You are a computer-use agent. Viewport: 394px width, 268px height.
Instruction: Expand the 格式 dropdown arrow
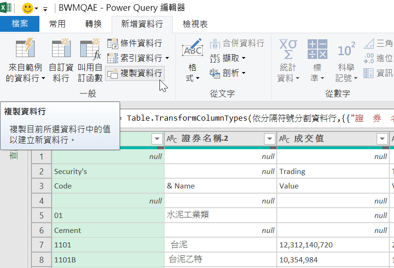tap(198, 78)
